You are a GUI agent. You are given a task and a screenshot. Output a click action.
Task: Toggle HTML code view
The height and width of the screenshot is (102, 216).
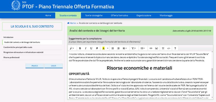(x=169, y=48)
